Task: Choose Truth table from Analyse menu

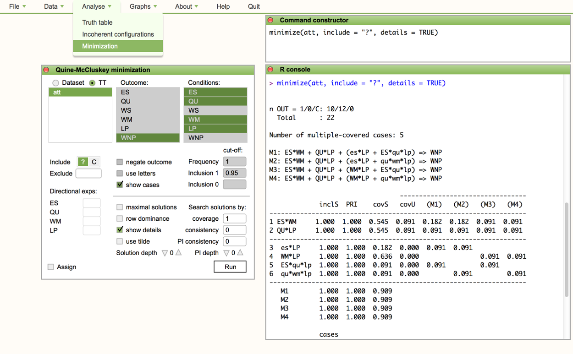Action: (97, 22)
